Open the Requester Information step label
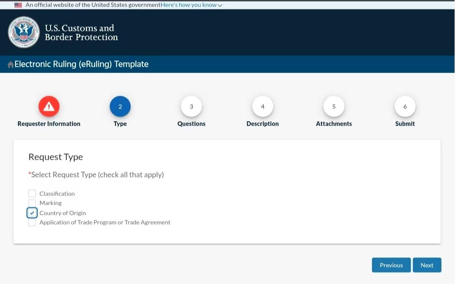 pos(49,124)
